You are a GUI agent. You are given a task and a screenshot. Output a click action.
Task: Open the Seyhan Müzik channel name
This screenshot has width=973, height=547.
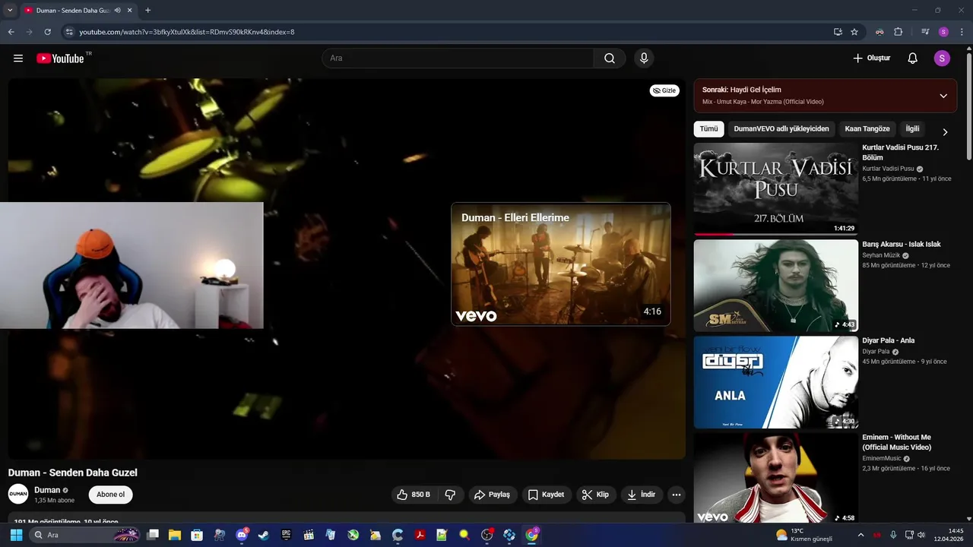(x=881, y=255)
